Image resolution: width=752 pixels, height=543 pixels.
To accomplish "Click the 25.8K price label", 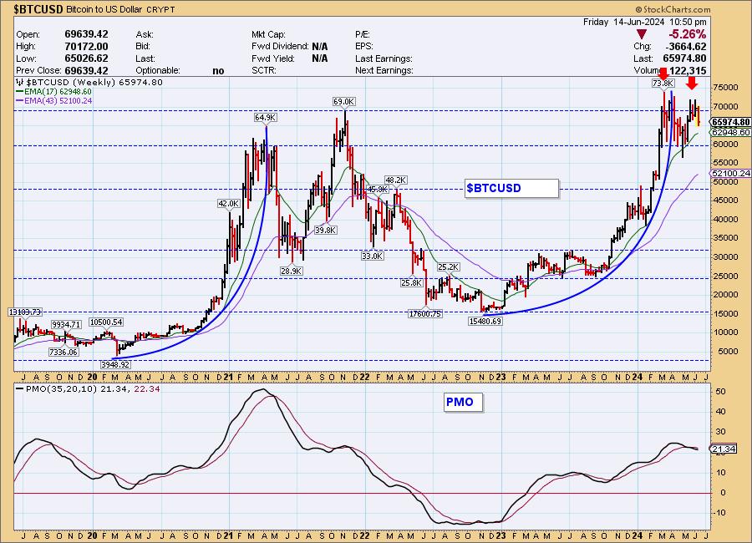I will click(411, 283).
